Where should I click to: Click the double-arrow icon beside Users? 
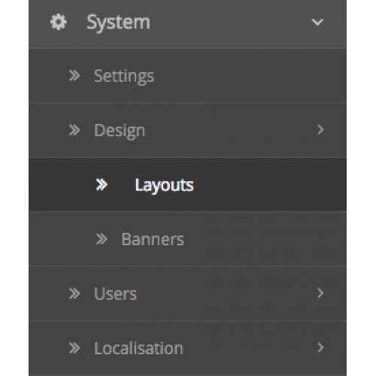[x=74, y=293]
